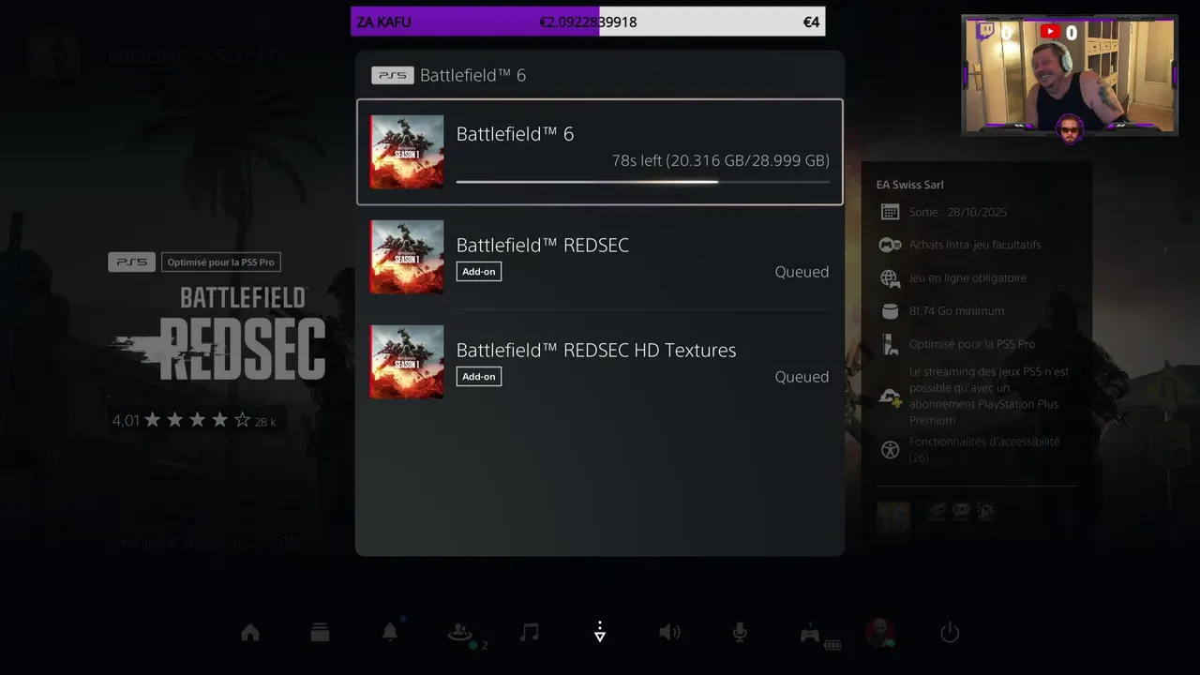The height and width of the screenshot is (675, 1200).
Task: Click the online play globe icon
Action: tap(890, 277)
